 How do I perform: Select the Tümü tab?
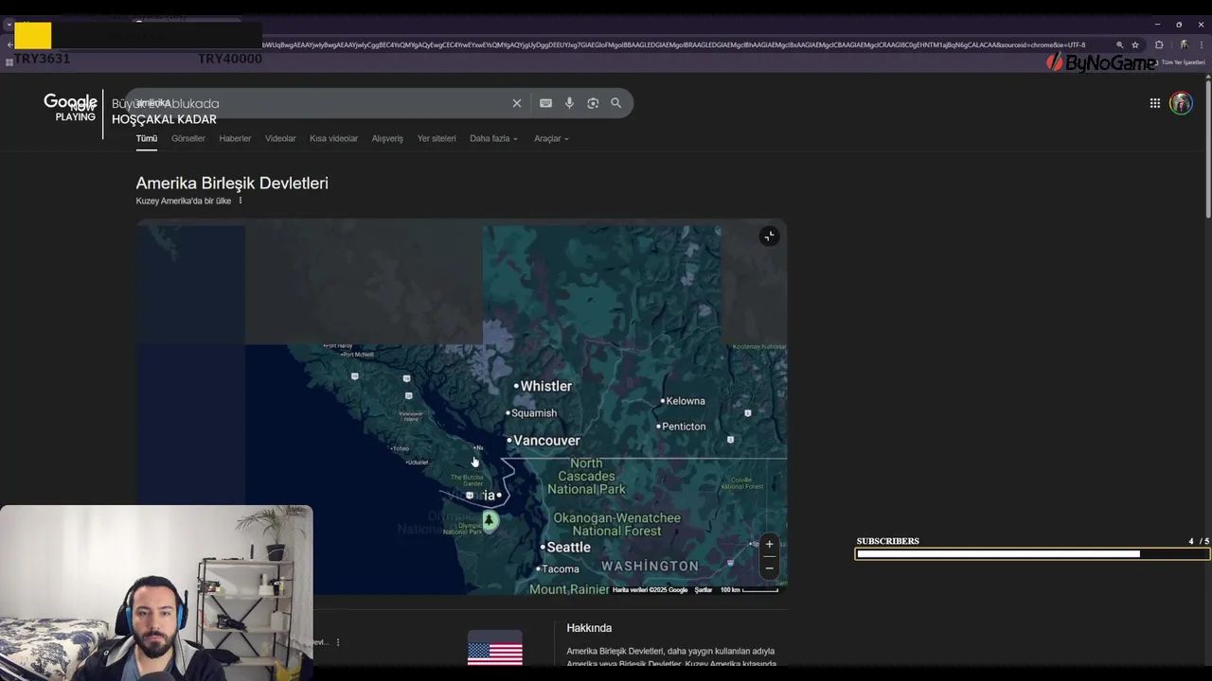pos(146,138)
